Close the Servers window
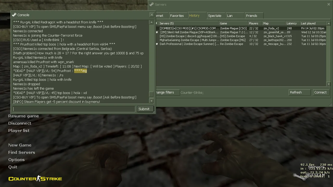The height and width of the screenshot is (187, 333). (329, 4)
